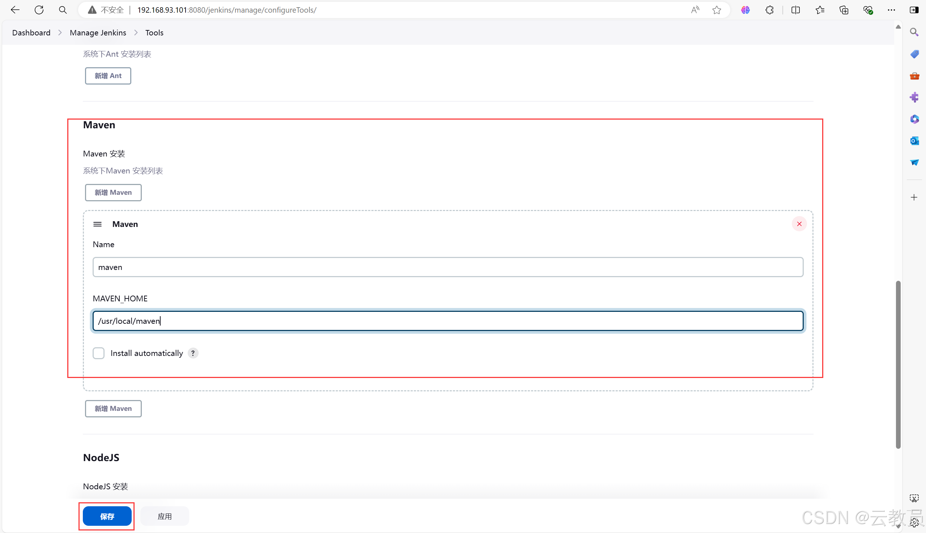The height and width of the screenshot is (533, 926).
Task: Add page to favorites with star icon
Action: click(717, 10)
